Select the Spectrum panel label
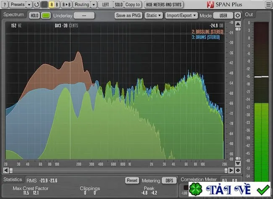This screenshot has height=199, width=273. pyautogui.click(x=13, y=15)
